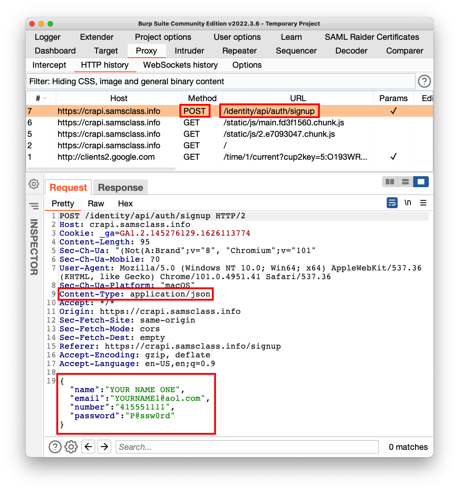Image resolution: width=459 pixels, height=491 pixels.
Task: Toggle word wrap icon in editor
Action: (392, 203)
